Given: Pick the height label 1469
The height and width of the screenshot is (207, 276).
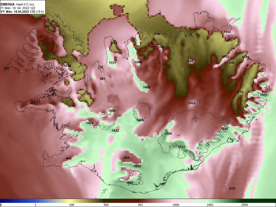Looking at the screenshot, I should click(140, 120).
